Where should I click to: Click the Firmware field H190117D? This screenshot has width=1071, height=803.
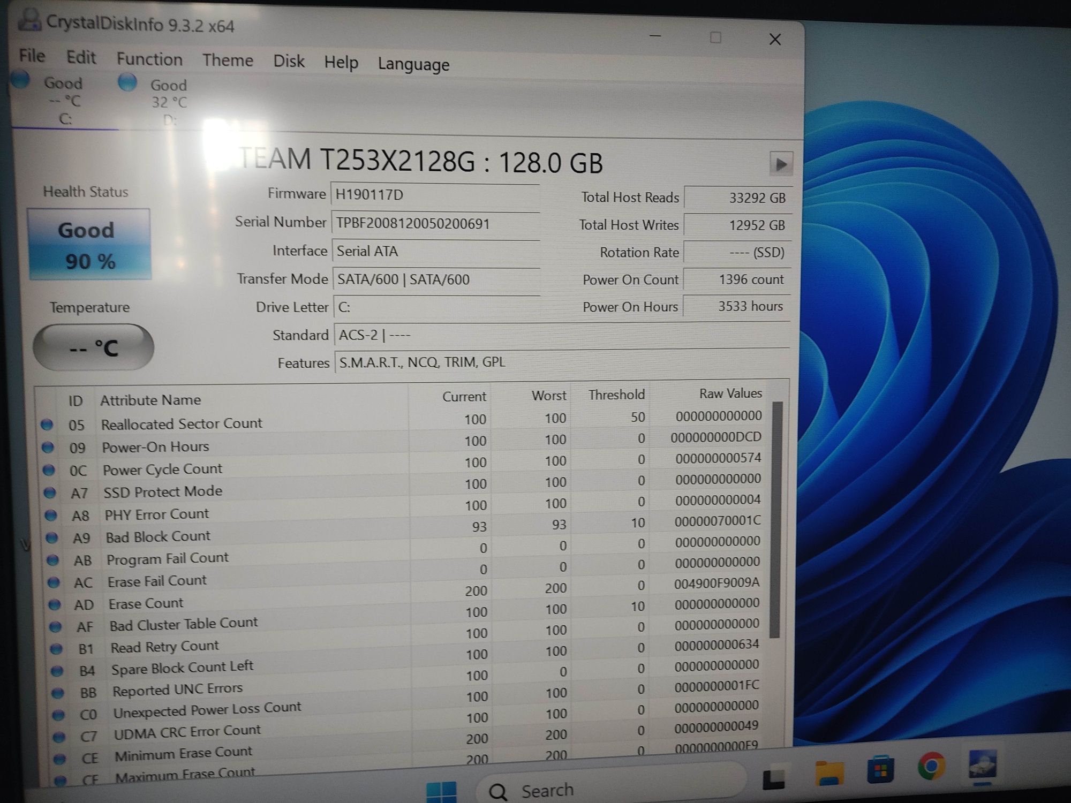click(x=435, y=195)
